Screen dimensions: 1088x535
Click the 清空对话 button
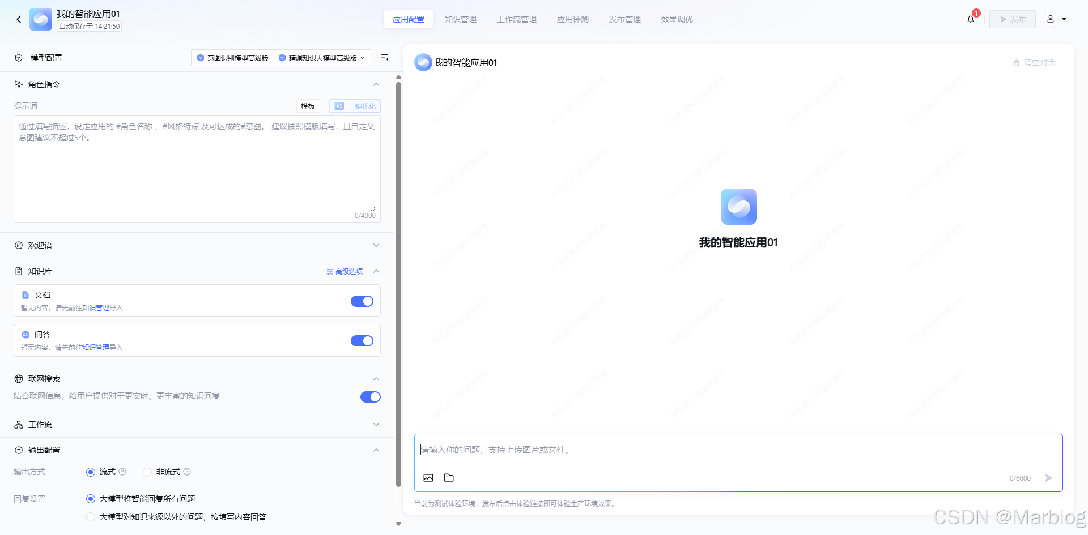[x=1034, y=62]
